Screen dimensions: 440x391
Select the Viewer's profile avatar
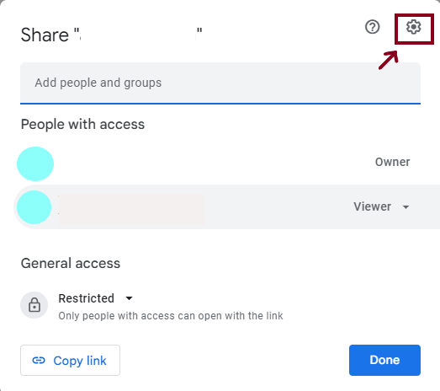click(34, 207)
